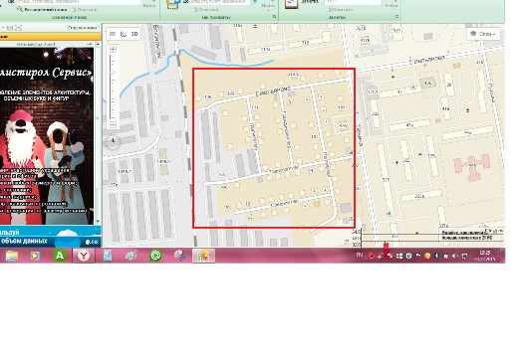Toggle the 3D map view

134,34
